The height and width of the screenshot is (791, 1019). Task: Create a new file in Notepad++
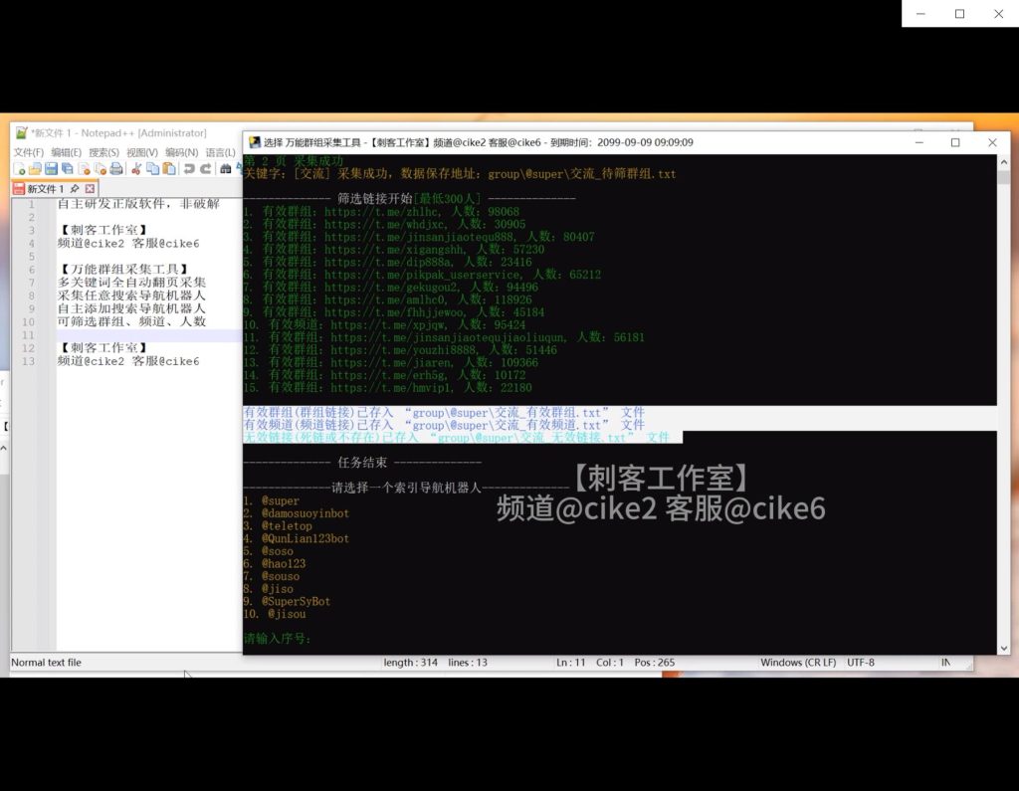(x=20, y=169)
